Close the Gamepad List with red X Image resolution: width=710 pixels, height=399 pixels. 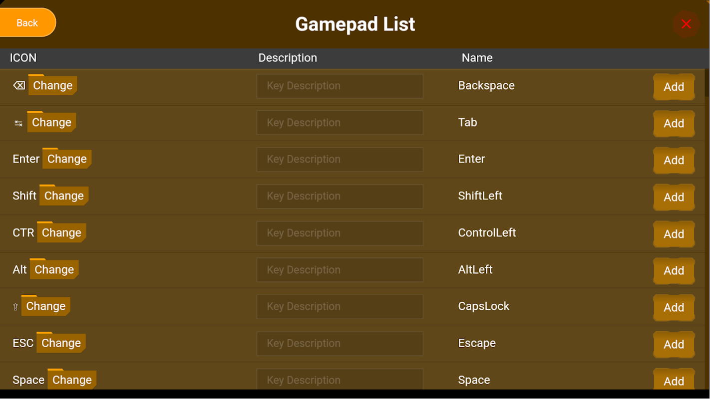tap(686, 24)
